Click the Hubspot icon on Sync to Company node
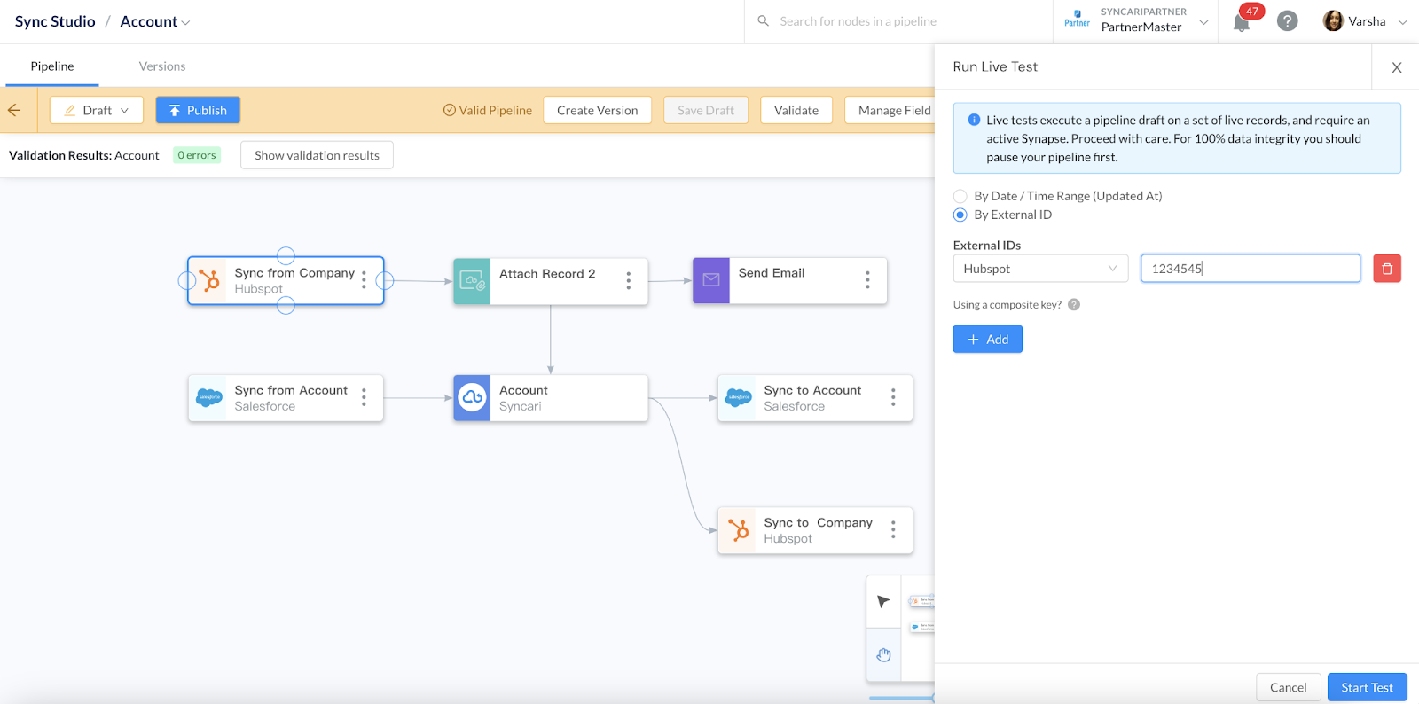 pos(738,530)
